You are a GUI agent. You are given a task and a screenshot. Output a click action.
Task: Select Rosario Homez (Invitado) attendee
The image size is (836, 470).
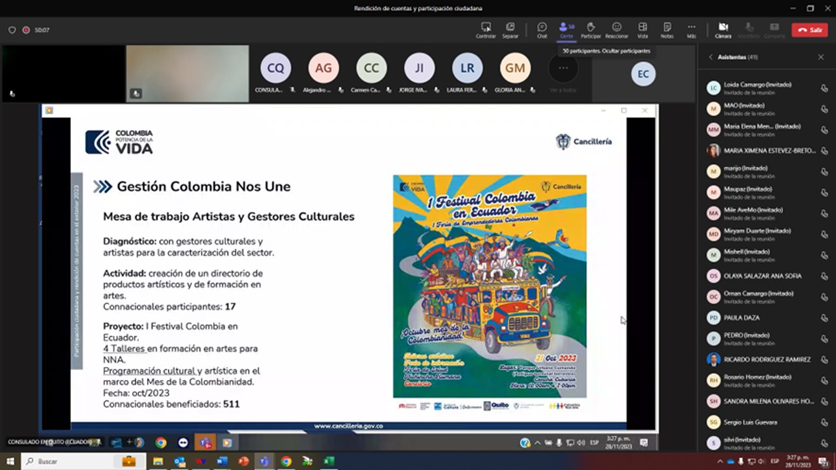(x=767, y=380)
